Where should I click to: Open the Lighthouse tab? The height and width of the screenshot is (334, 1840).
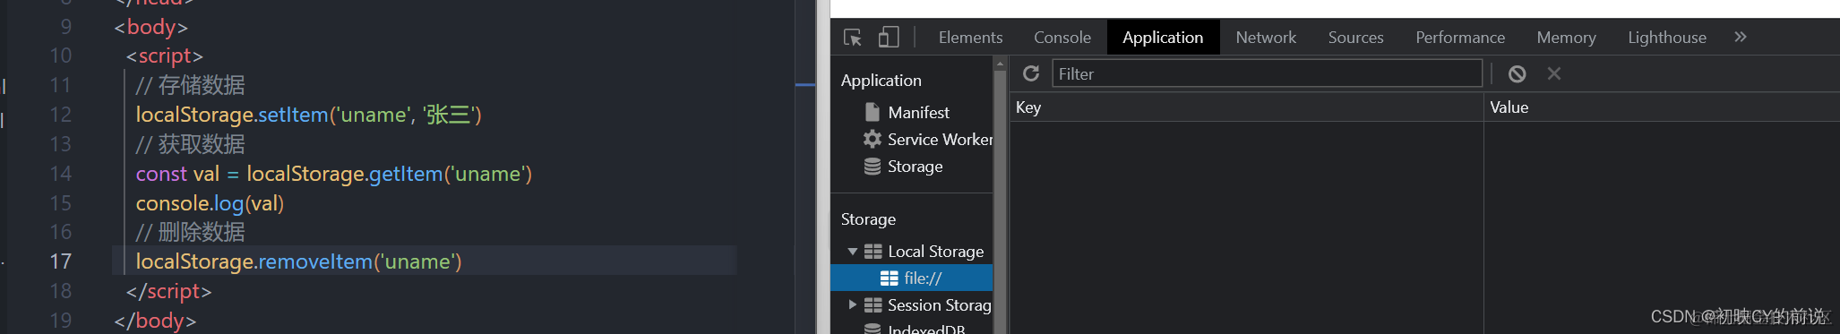point(1667,38)
